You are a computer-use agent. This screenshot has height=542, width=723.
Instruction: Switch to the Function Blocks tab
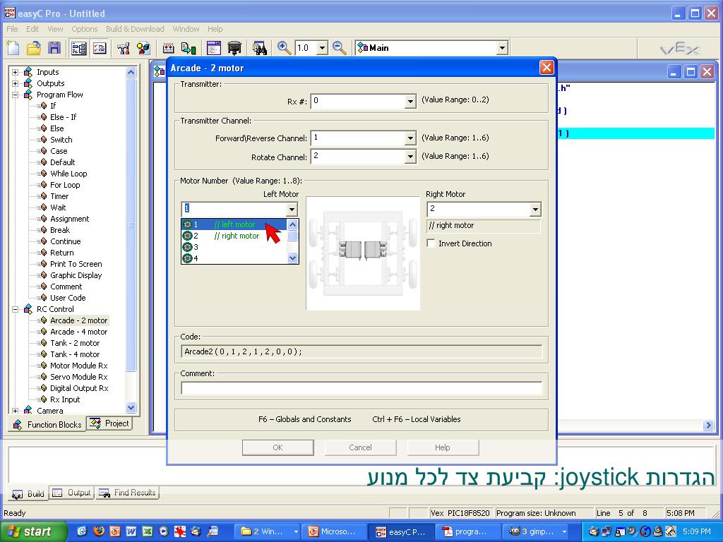[x=47, y=424]
